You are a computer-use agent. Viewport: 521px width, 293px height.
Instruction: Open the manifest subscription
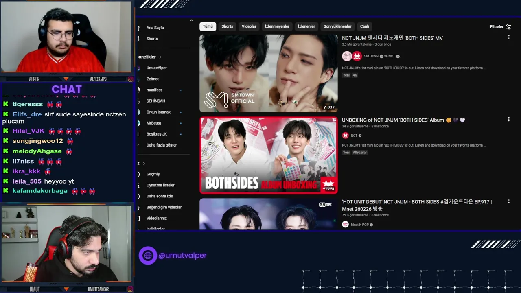click(154, 90)
